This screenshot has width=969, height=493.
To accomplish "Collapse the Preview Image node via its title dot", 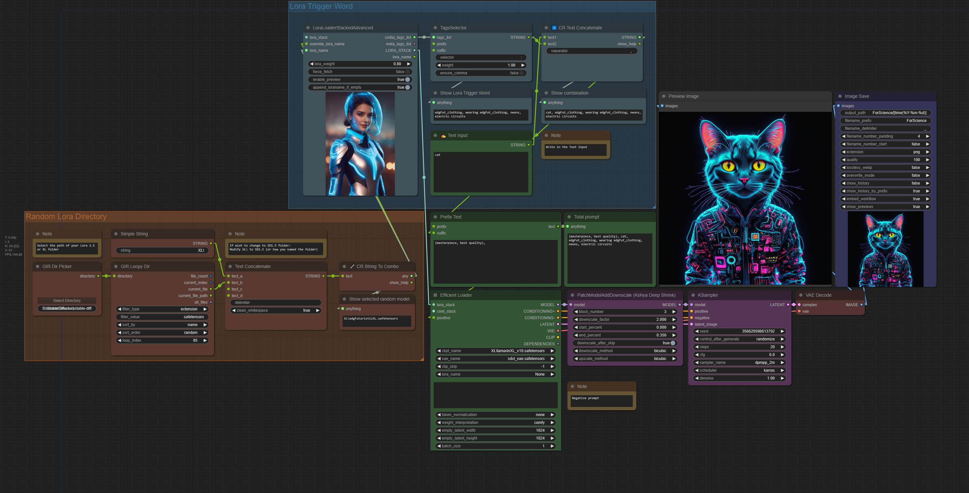I will (664, 96).
